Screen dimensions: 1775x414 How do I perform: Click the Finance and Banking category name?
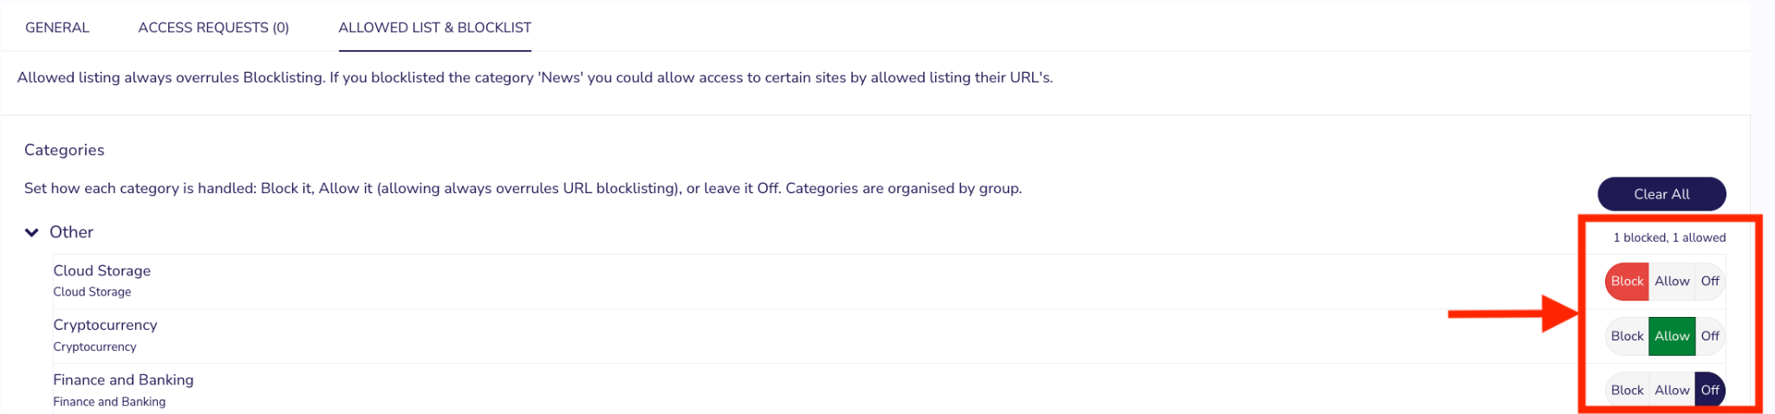click(x=123, y=379)
